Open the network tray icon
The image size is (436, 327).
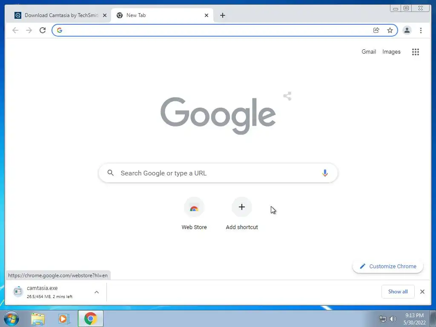tap(383, 319)
